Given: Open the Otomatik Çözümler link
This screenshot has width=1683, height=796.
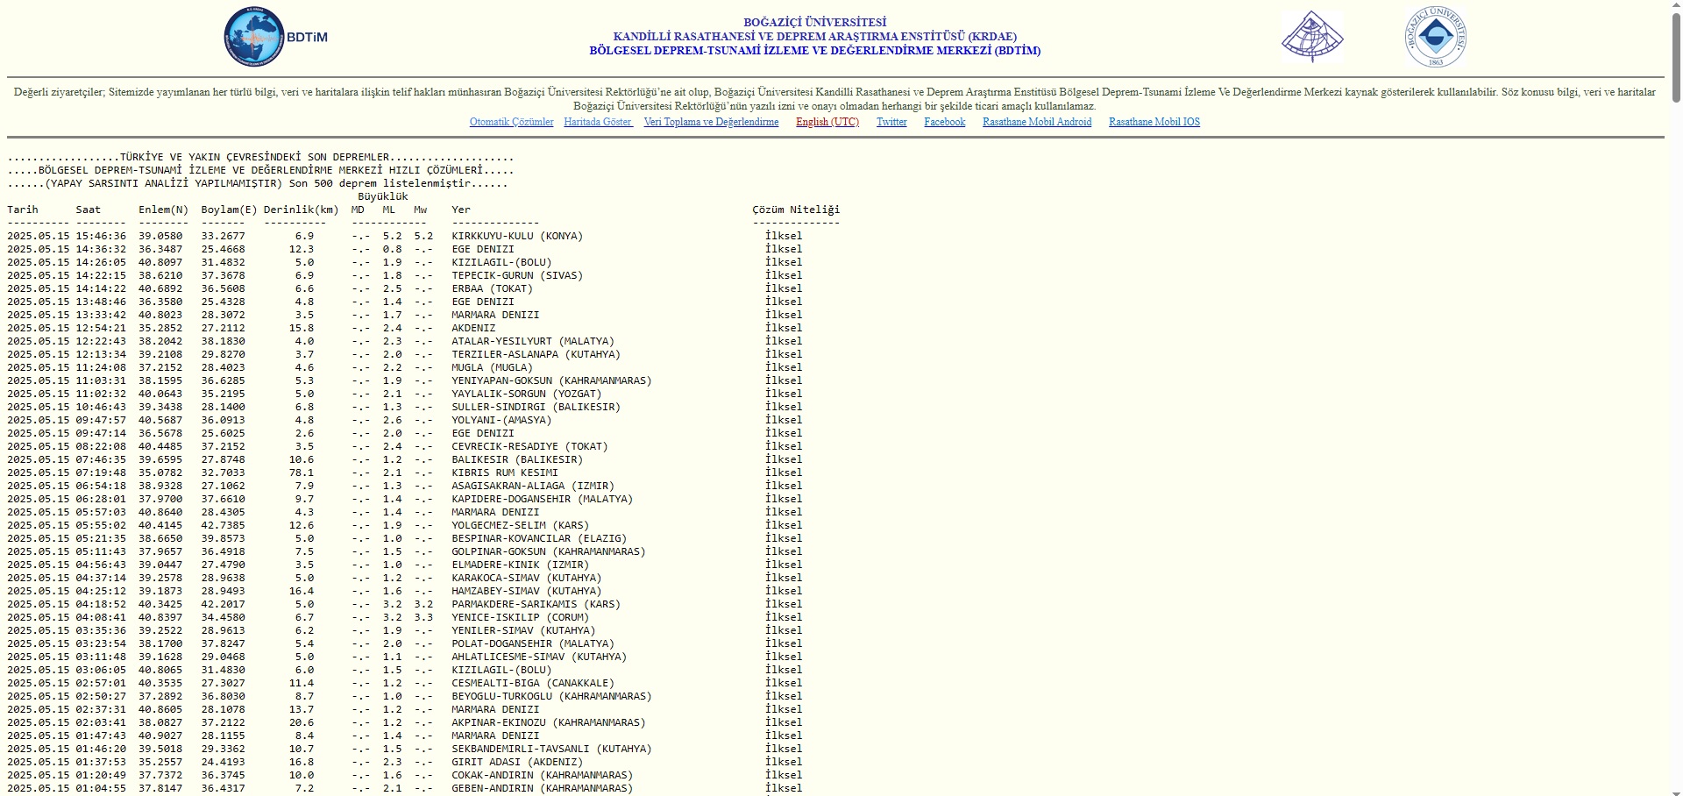Looking at the screenshot, I should (x=511, y=122).
